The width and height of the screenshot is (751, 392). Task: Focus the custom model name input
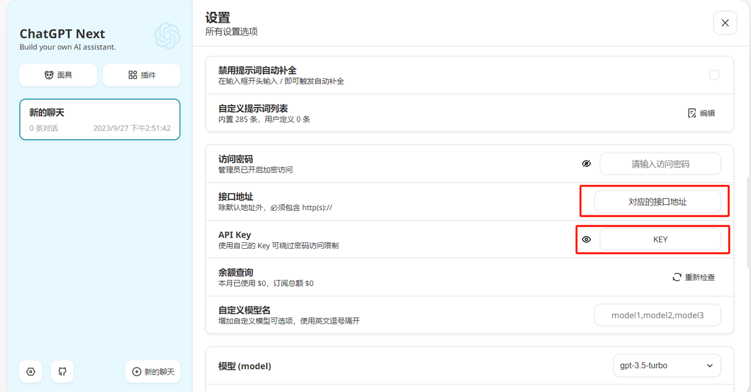click(x=658, y=315)
